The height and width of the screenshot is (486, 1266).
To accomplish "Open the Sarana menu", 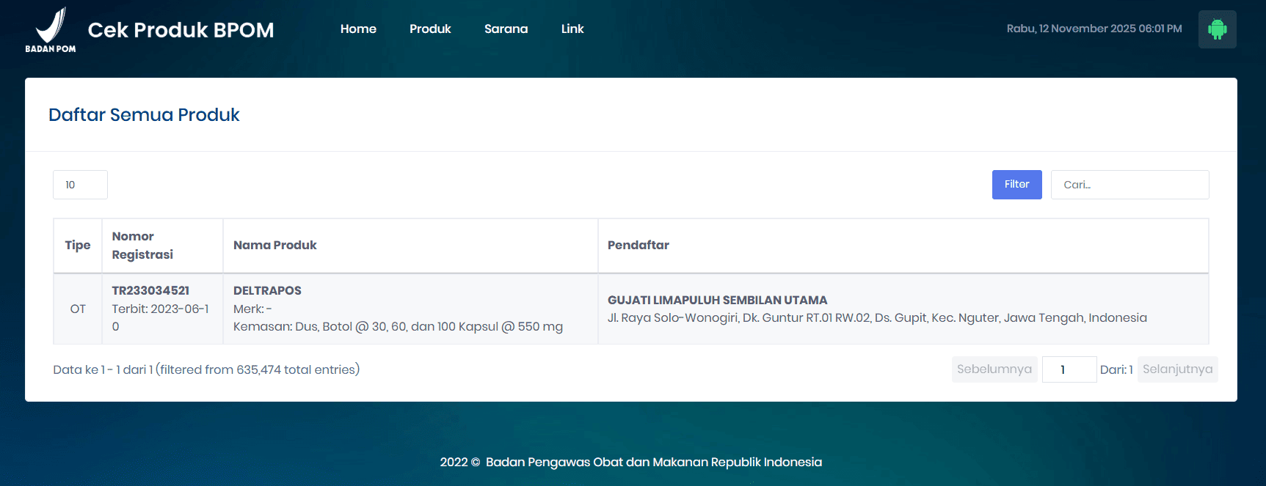I will [x=506, y=29].
